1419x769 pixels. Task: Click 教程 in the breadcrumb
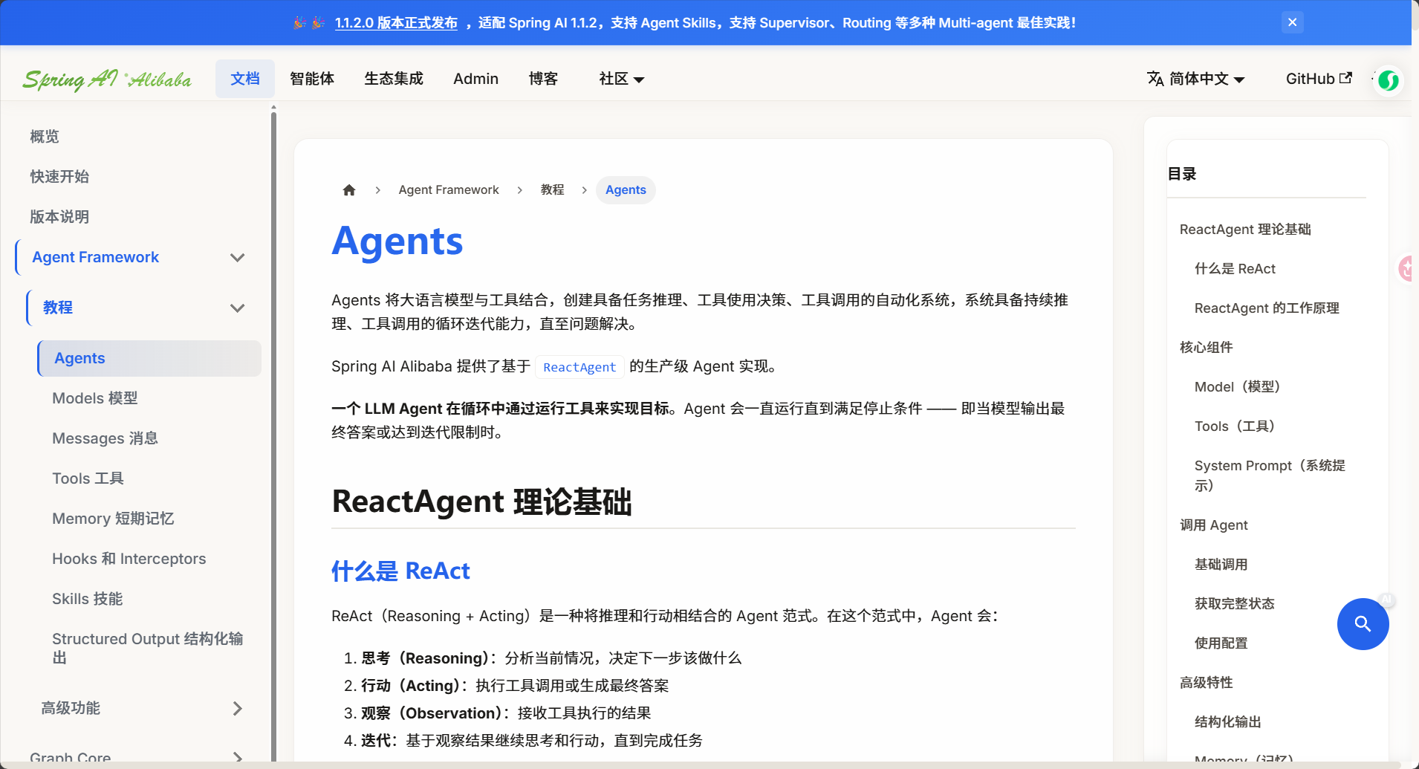point(552,190)
